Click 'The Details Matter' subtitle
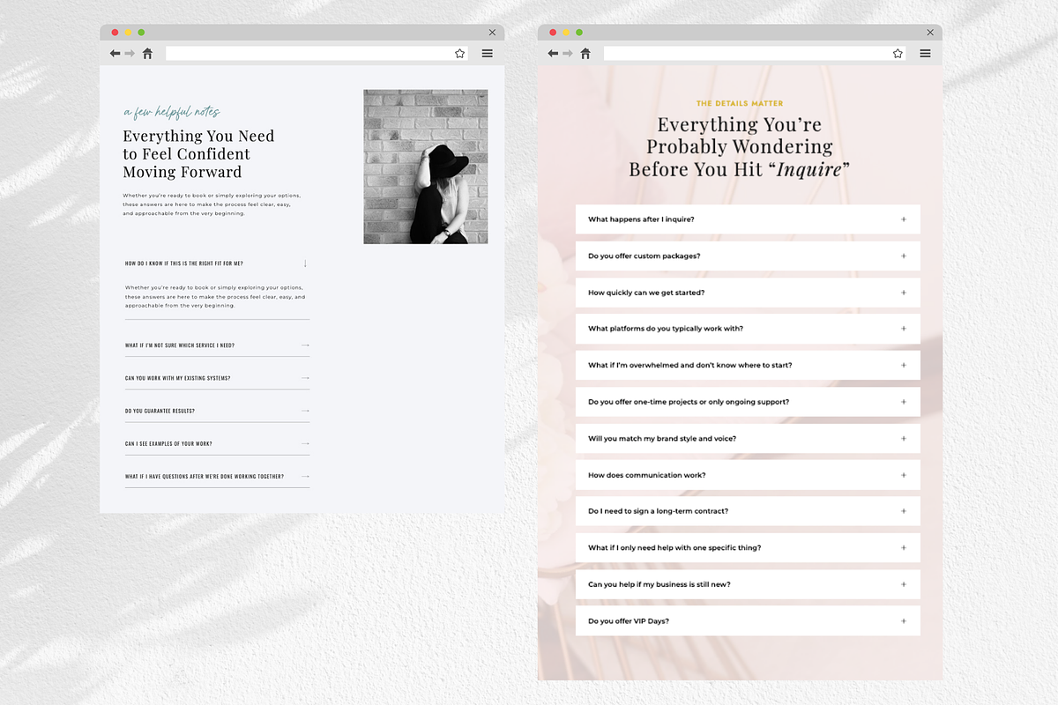 point(740,104)
